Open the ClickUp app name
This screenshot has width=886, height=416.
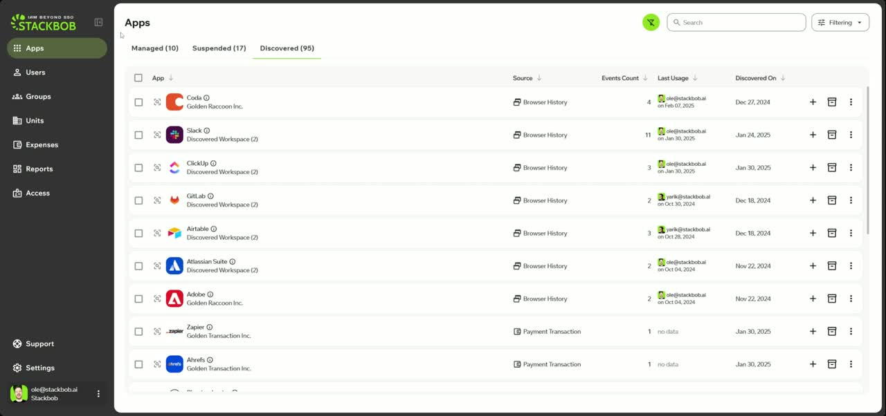(x=197, y=164)
